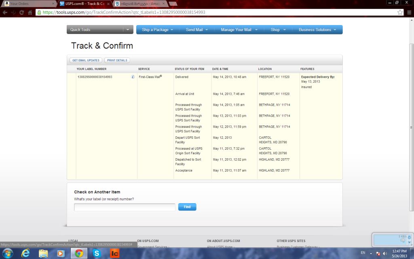414x259 pixels.
Task: Select the Chrome icon in the taskbar
Action: coord(79,253)
